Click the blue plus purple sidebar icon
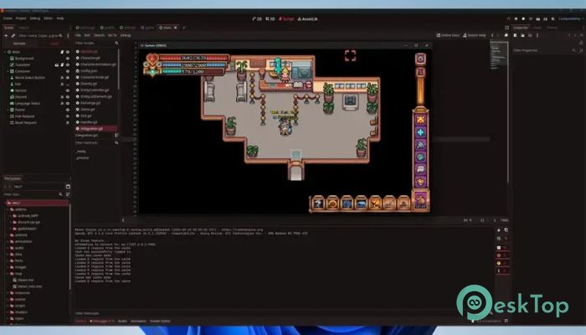The image size is (586, 335). [420, 132]
